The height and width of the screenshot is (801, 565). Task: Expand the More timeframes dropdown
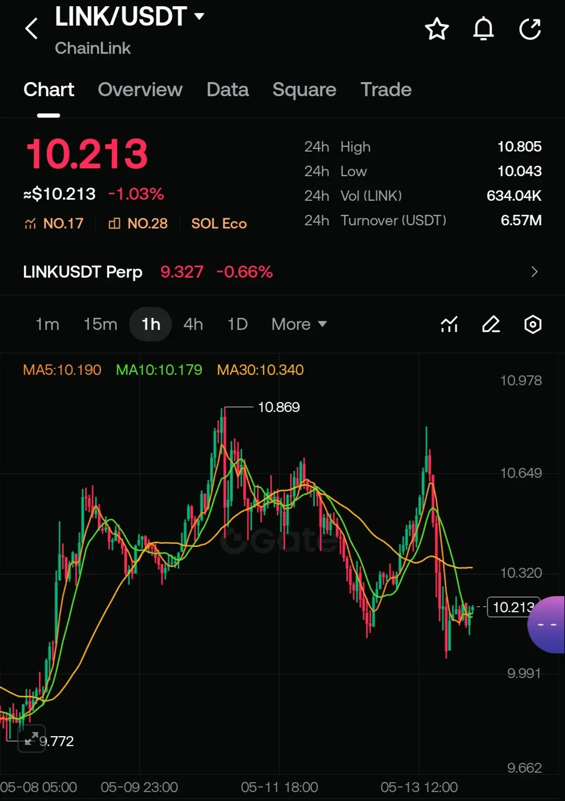(299, 324)
